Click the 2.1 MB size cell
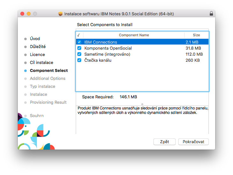This screenshot has height=175, width=233. 192,42
